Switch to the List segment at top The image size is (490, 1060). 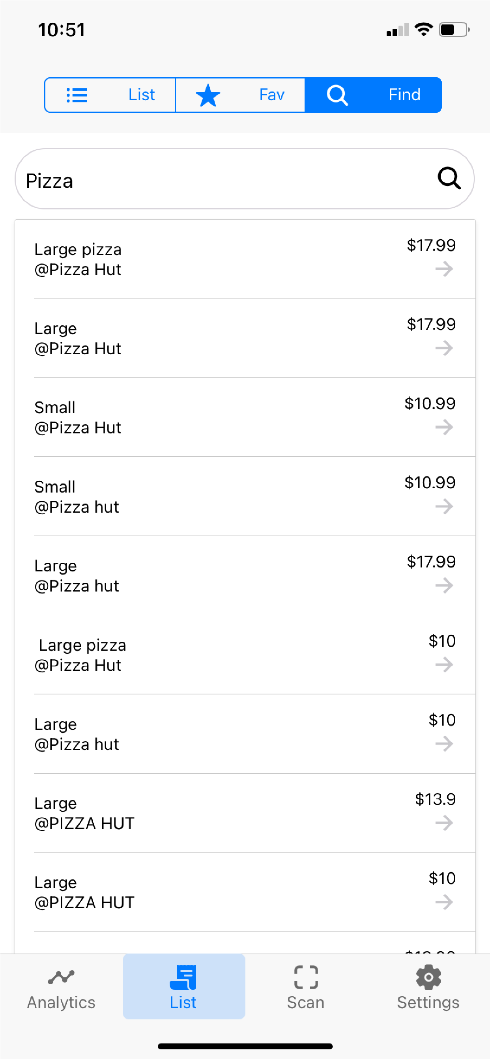point(110,95)
